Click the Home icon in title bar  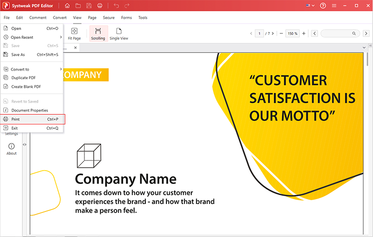point(67,5)
